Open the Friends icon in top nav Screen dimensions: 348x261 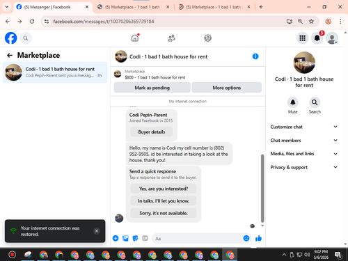tap(171, 38)
